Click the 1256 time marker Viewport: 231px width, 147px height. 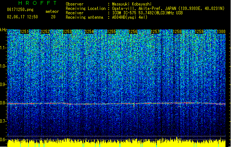[133, 32]
